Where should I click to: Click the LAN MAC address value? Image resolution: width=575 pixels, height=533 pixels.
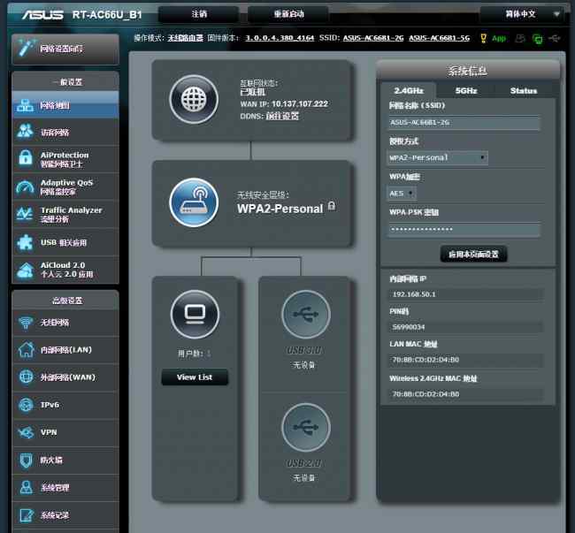(x=465, y=360)
